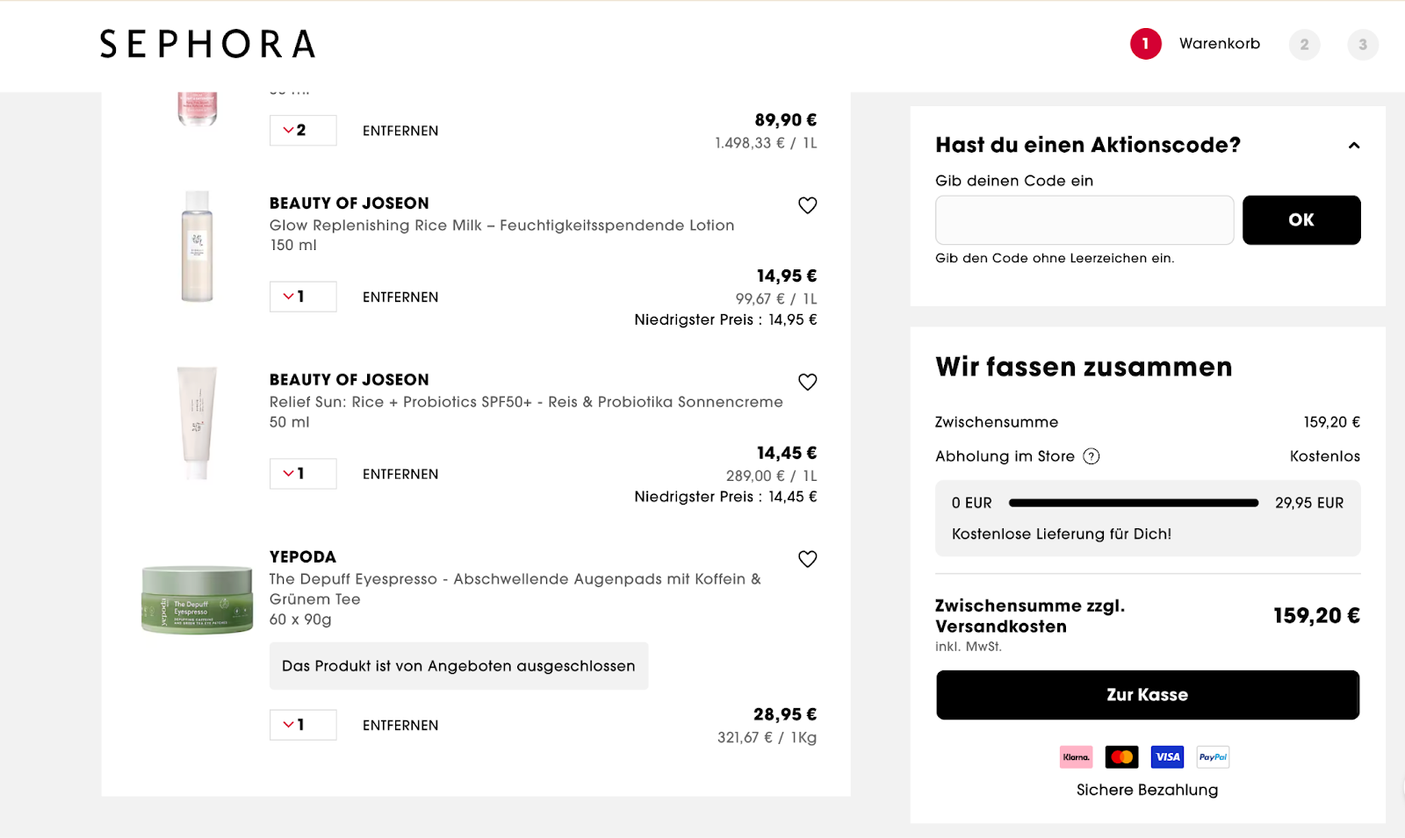Screen dimensions: 1405x838
Task: Click the Aktionscode input field
Action: coord(1084,220)
